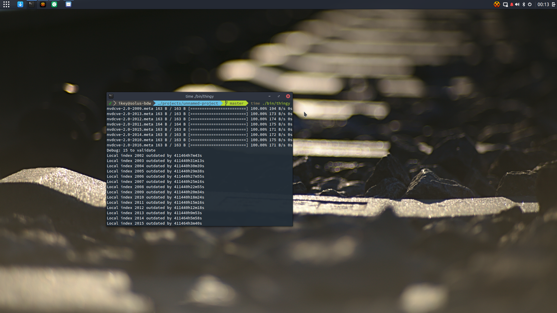Open the mail client icon in the panel
This screenshot has height=313, width=557.
[x=68, y=4]
